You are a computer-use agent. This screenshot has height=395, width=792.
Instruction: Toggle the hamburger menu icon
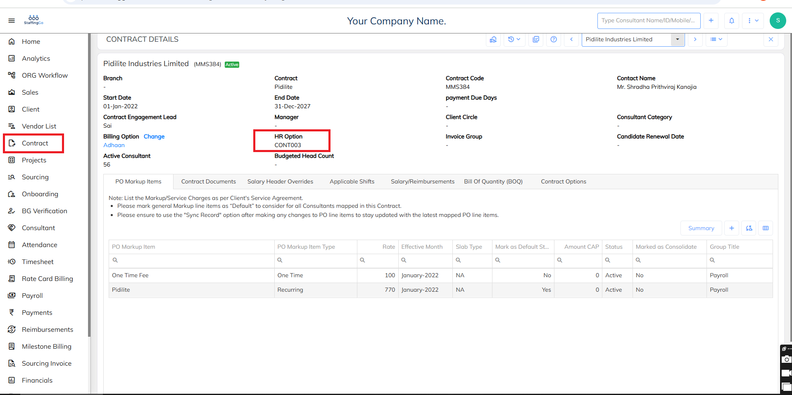(x=12, y=21)
